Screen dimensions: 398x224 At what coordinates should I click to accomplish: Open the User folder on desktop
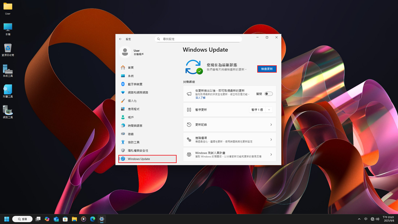[x=8, y=9]
